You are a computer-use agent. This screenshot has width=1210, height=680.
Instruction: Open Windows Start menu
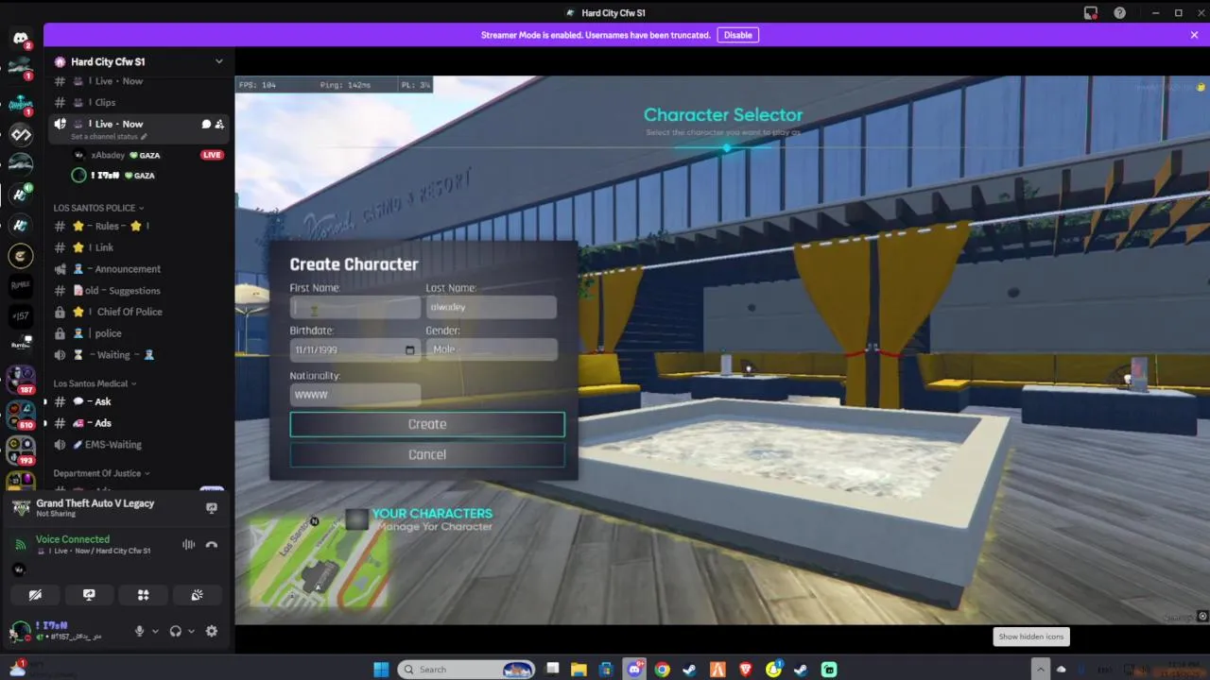381,670
